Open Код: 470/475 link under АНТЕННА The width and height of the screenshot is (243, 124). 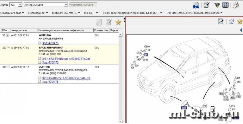[x=50, y=43]
